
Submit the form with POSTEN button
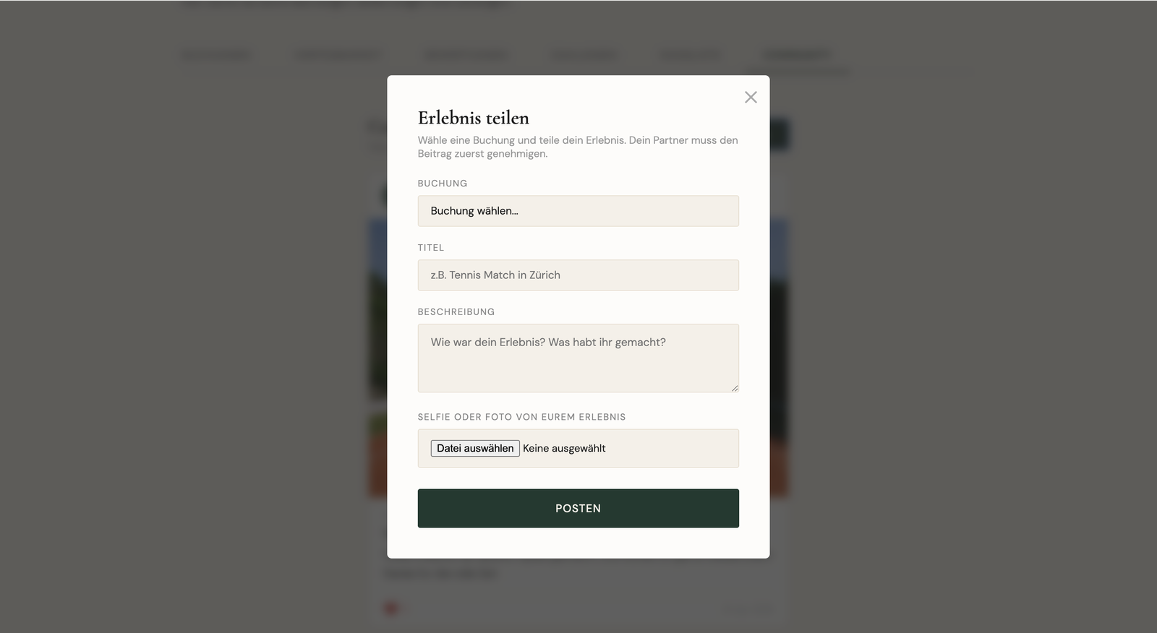click(578, 508)
